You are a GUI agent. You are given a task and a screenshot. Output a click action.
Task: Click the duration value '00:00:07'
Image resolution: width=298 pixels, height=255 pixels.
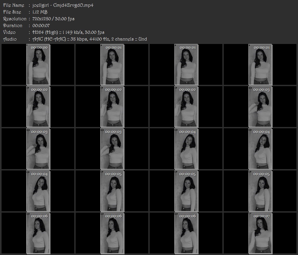pos(41,25)
